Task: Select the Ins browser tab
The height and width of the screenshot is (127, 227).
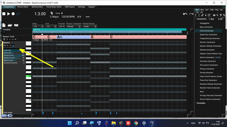Action: (x=221, y=10)
